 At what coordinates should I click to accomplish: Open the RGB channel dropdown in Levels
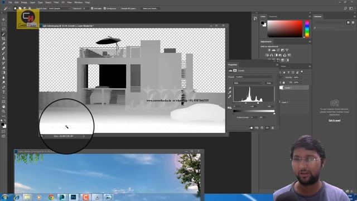(248, 83)
